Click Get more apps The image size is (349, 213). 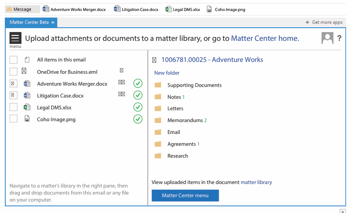[x=324, y=22]
